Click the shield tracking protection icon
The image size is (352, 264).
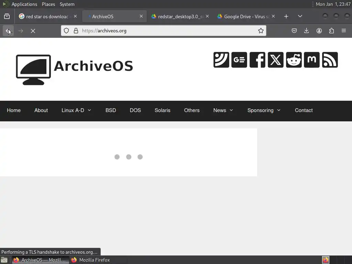66,31
